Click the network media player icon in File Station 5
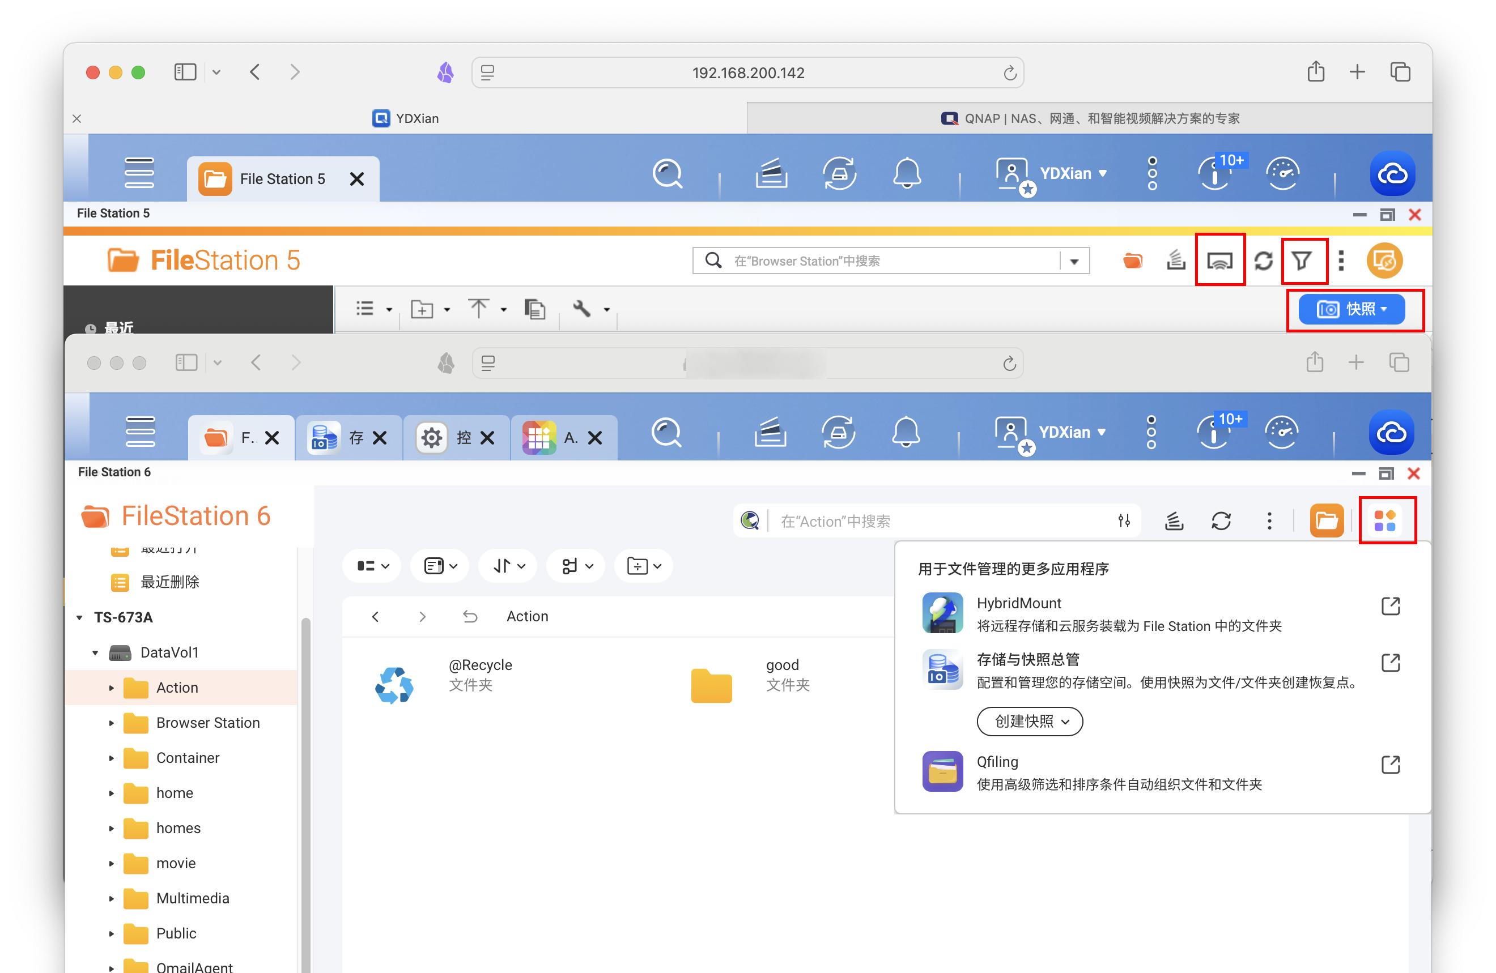 (x=1219, y=260)
